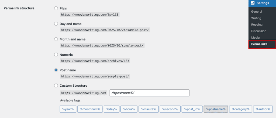276x118 pixels.
Task: Go to Discussion settings
Action: tap(258, 31)
